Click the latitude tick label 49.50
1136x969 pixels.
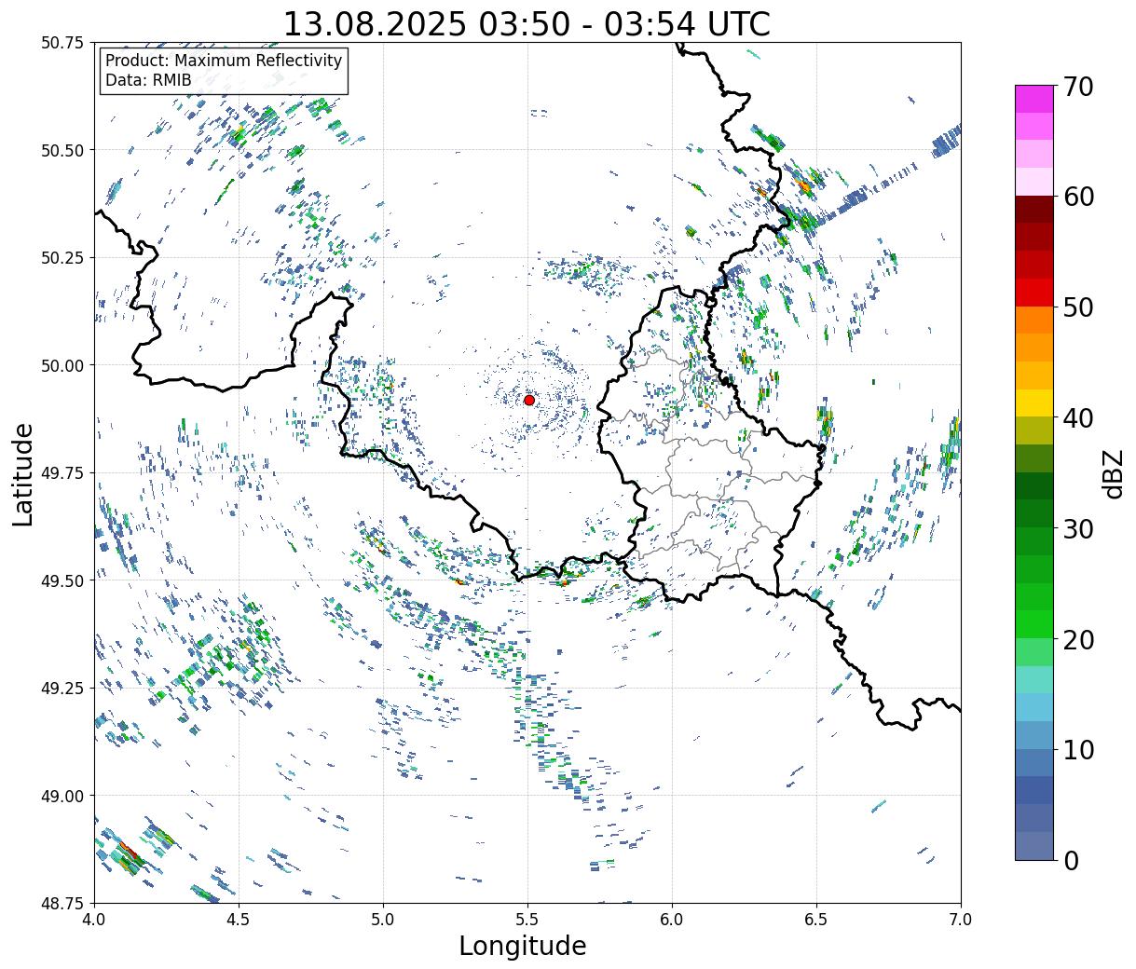pyautogui.click(x=63, y=580)
